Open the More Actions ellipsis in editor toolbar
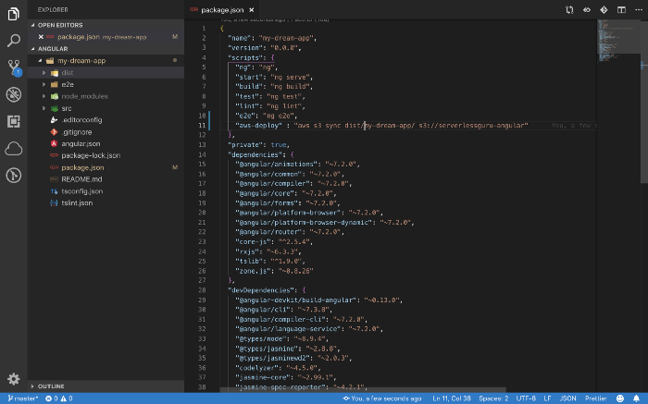This screenshot has width=648, height=404. [x=639, y=10]
